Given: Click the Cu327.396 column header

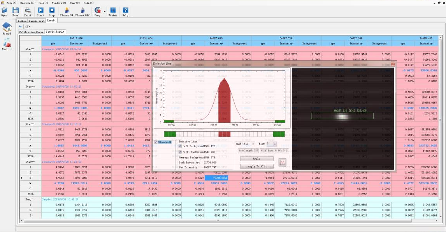Looking at the screenshot, I should [356, 38].
